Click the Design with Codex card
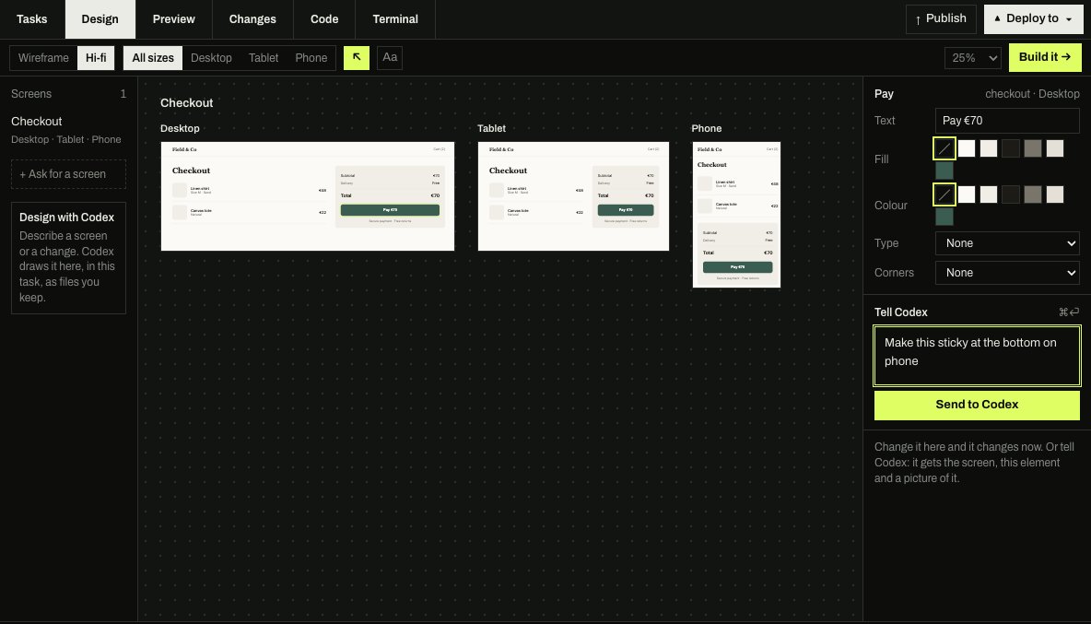The image size is (1091, 624). point(68,258)
